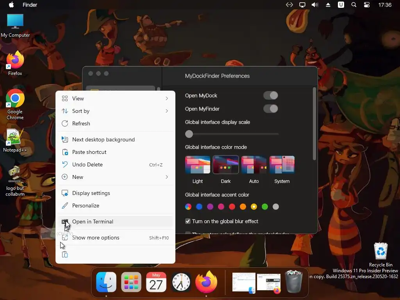
Task: Choose Paste shortcut in context menu
Action: point(115,152)
